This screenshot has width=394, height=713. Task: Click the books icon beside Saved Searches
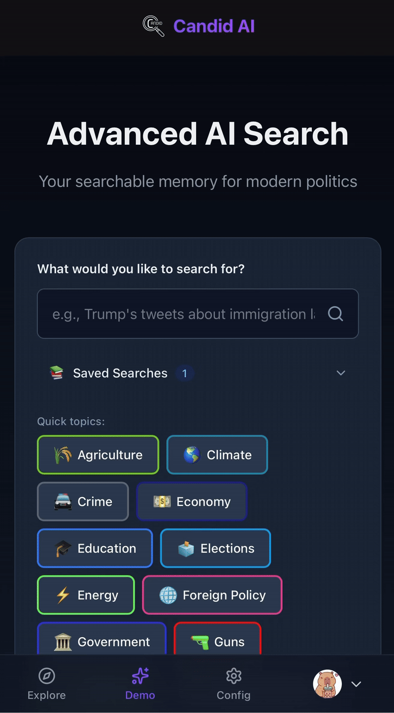coord(56,372)
